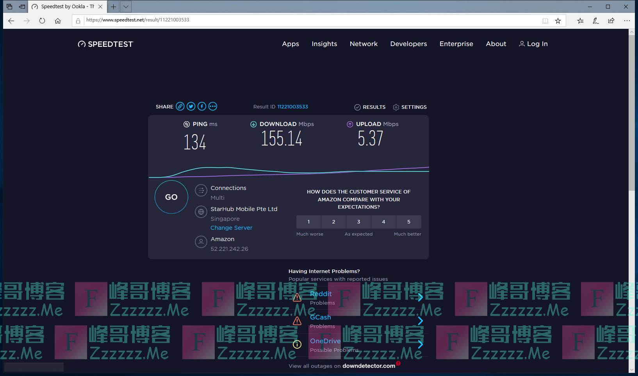Expand the GCash problems arrow

pos(420,321)
